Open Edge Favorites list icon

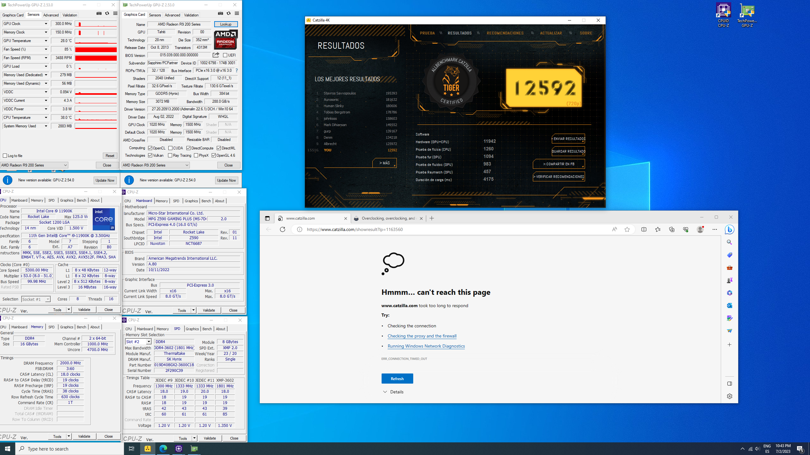point(658,229)
